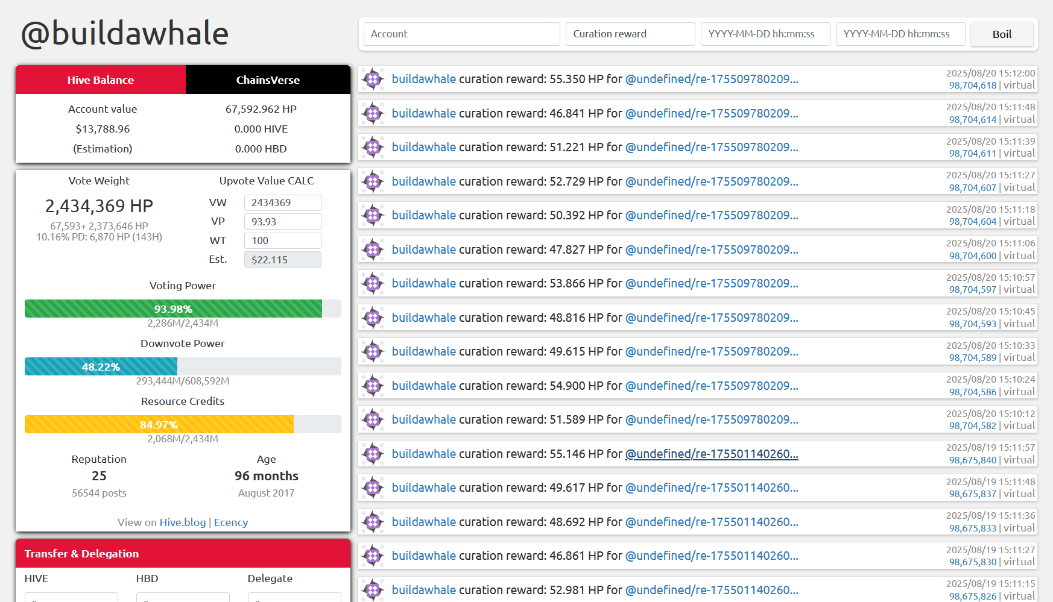The image size is (1053, 602).
Task: Click the 96 months age value
Action: 267,476
